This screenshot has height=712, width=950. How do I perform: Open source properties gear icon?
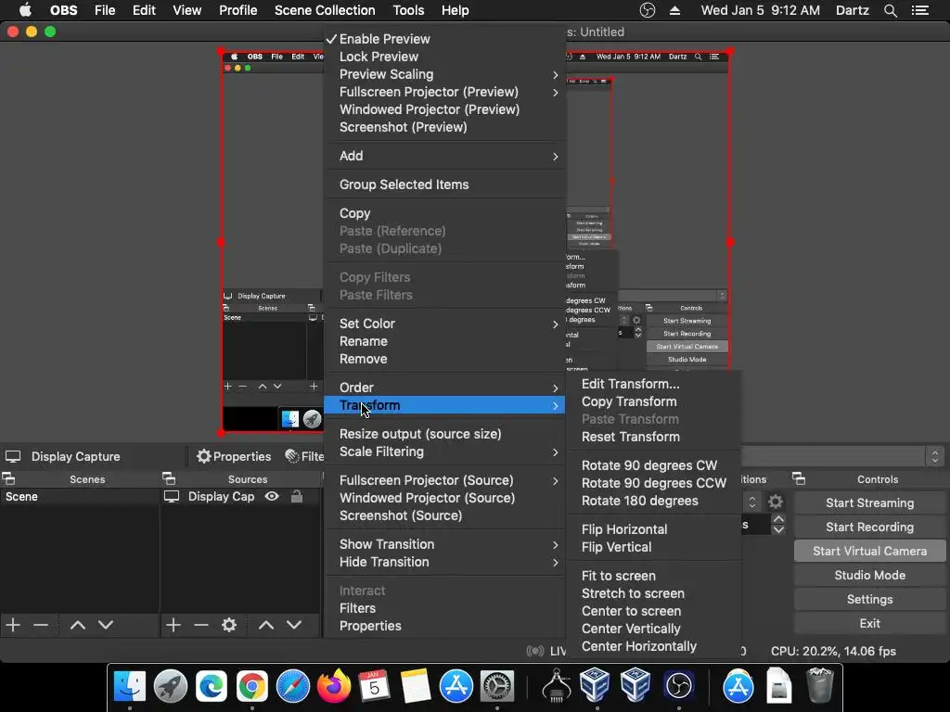[229, 625]
